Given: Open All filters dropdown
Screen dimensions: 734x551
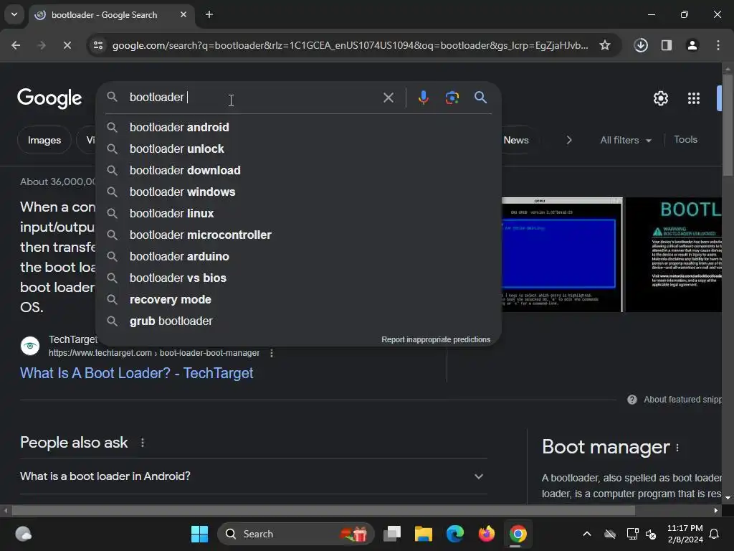Looking at the screenshot, I should pos(626,140).
